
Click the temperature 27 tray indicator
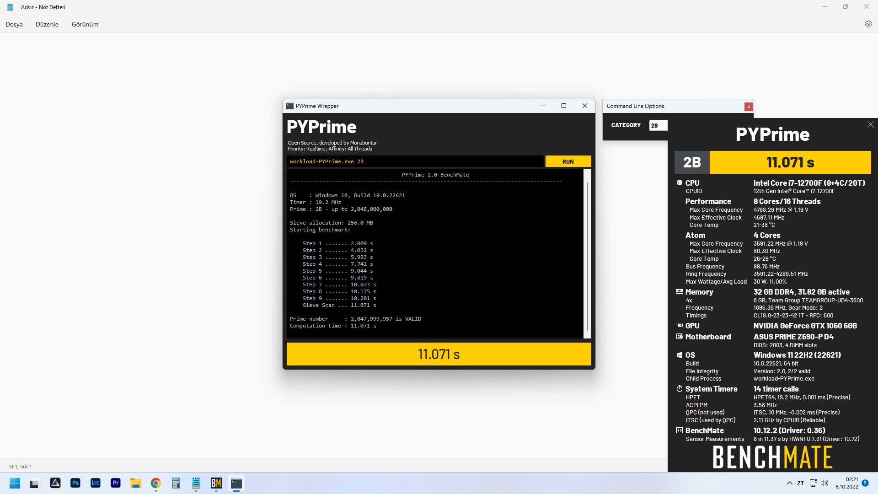[x=800, y=483]
